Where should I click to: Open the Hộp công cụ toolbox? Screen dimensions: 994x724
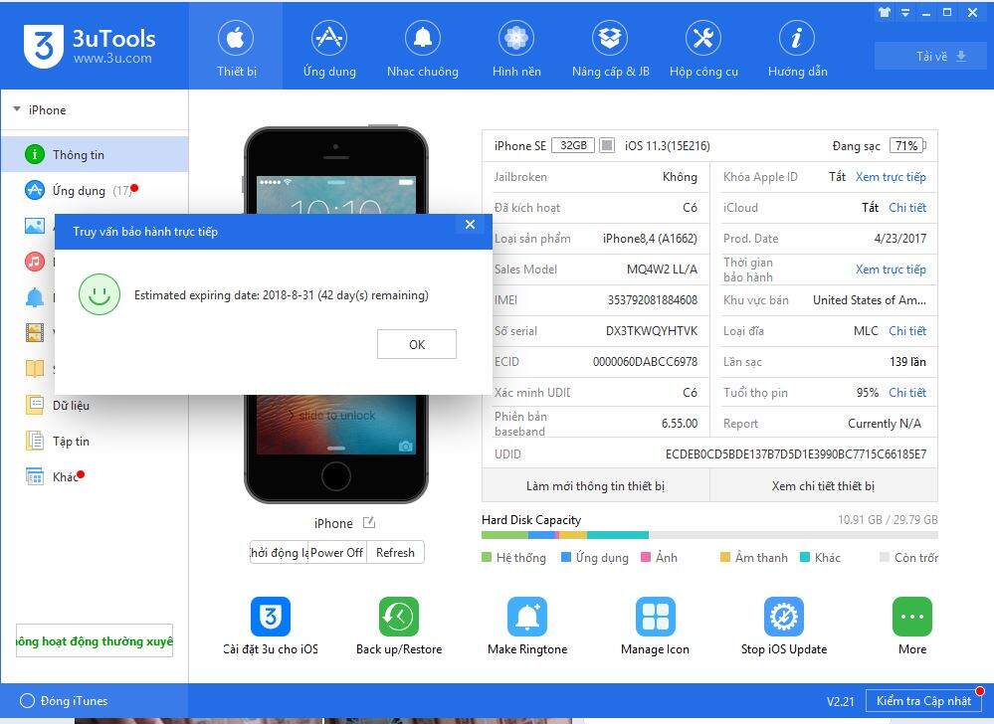pyautogui.click(x=703, y=50)
